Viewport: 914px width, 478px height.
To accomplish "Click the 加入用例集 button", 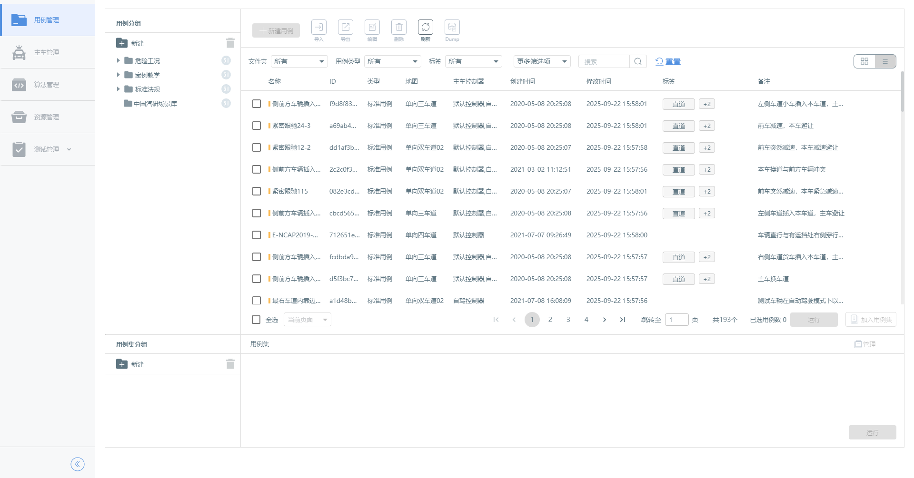I will tap(871, 320).
